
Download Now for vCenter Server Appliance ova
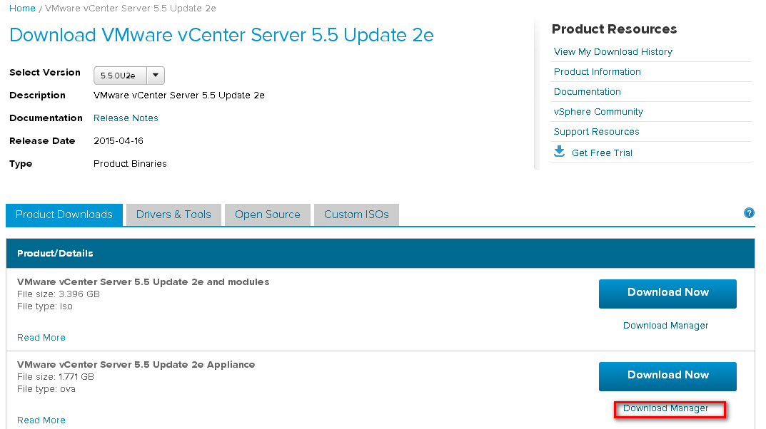[x=667, y=376]
